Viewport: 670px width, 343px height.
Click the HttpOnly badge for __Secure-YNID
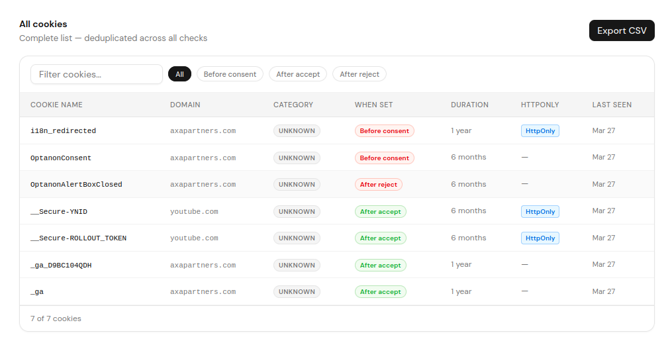pyautogui.click(x=540, y=212)
